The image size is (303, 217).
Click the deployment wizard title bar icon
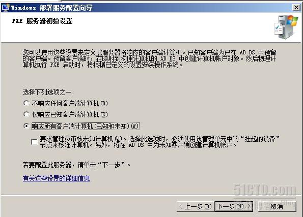pyautogui.click(x=6, y=8)
